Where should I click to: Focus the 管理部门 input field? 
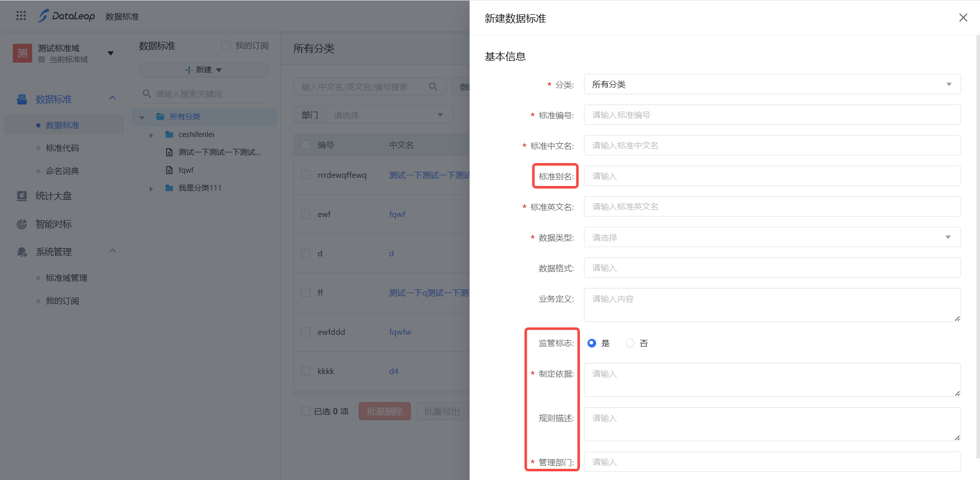772,462
